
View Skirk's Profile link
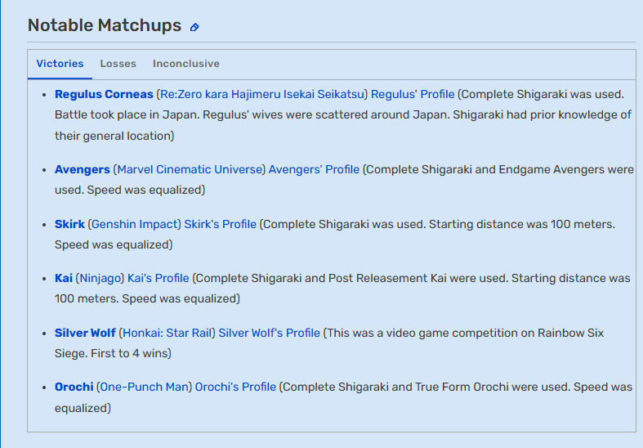tap(221, 224)
